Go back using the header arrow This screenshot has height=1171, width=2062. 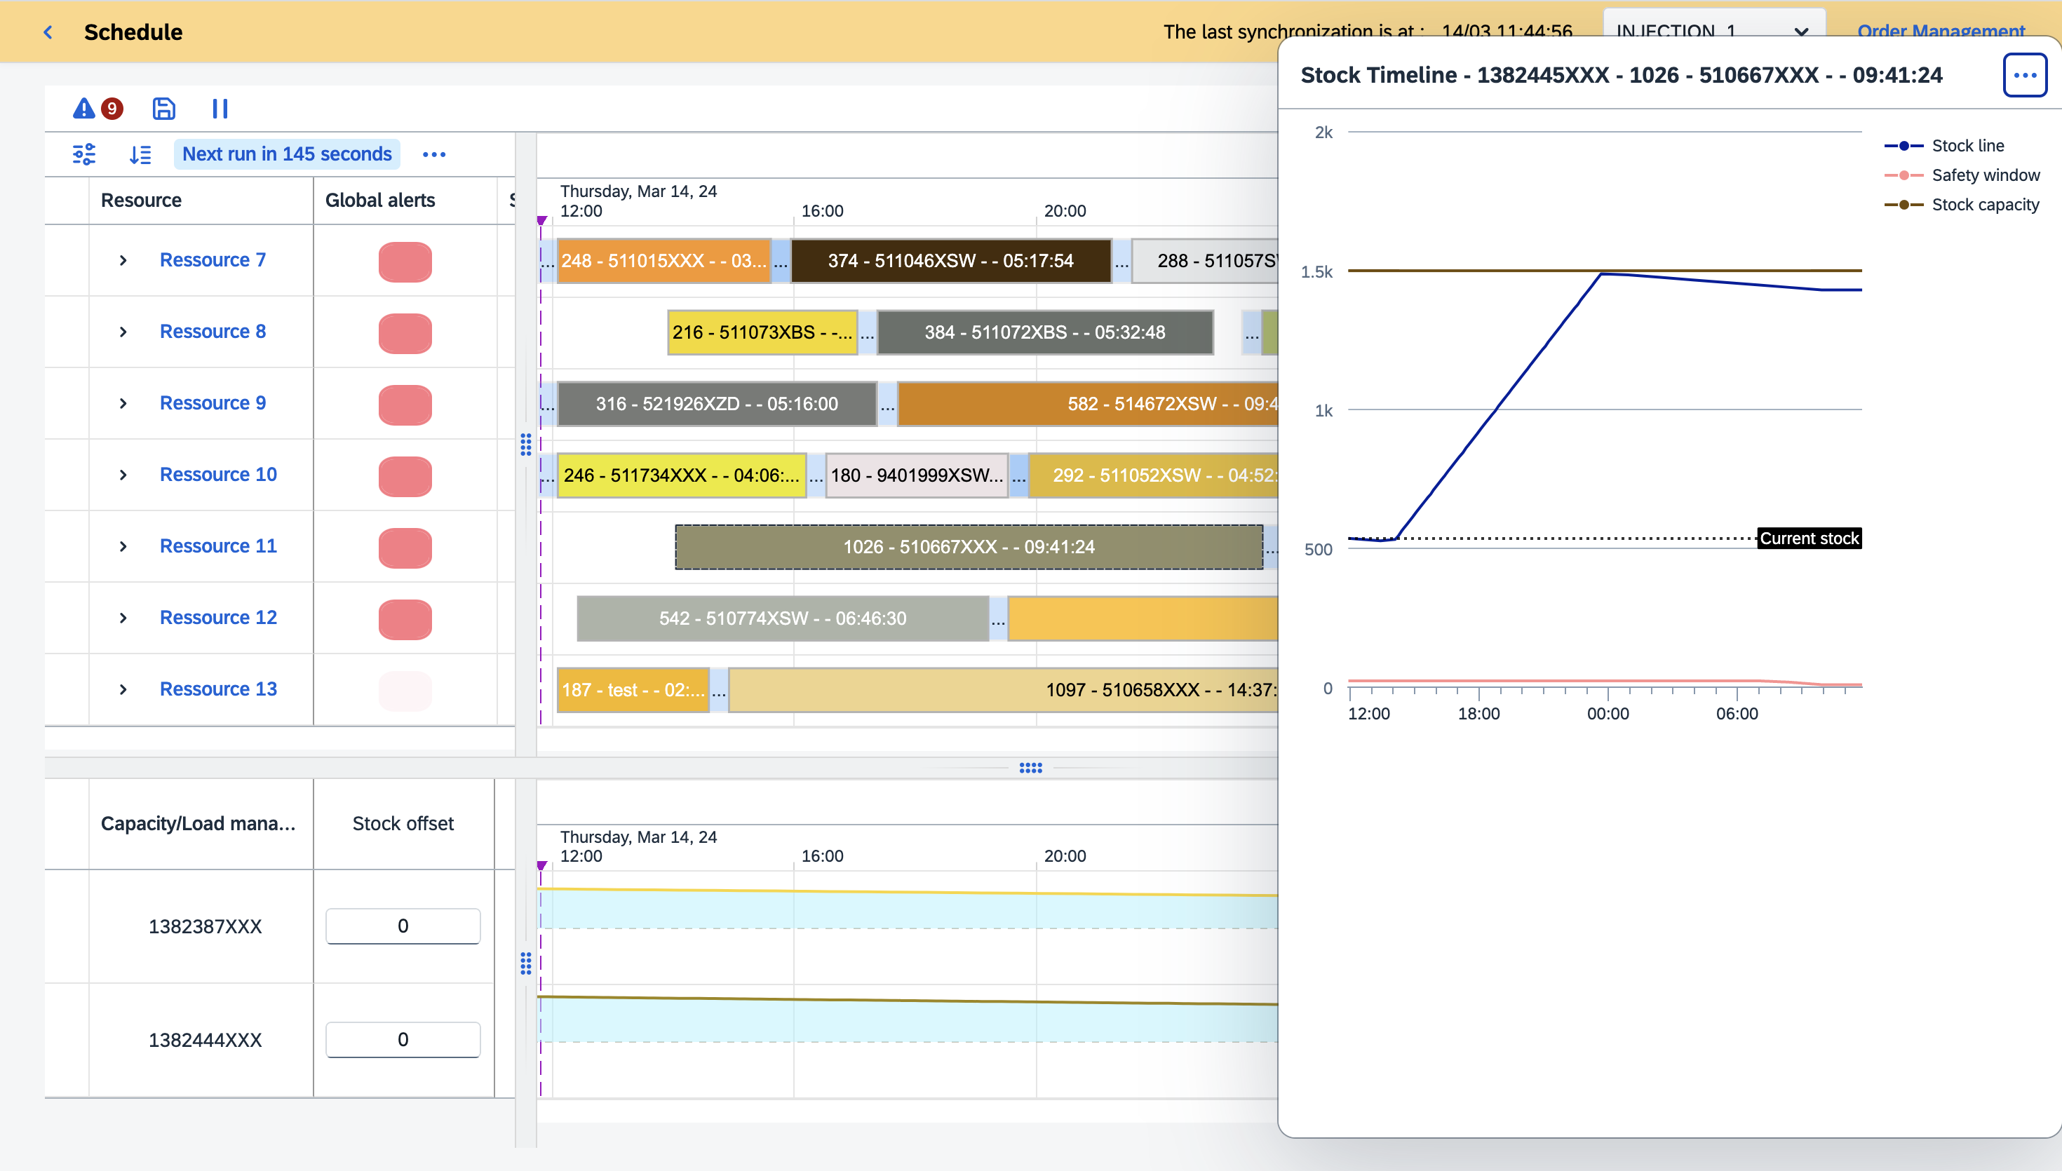coord(48,32)
